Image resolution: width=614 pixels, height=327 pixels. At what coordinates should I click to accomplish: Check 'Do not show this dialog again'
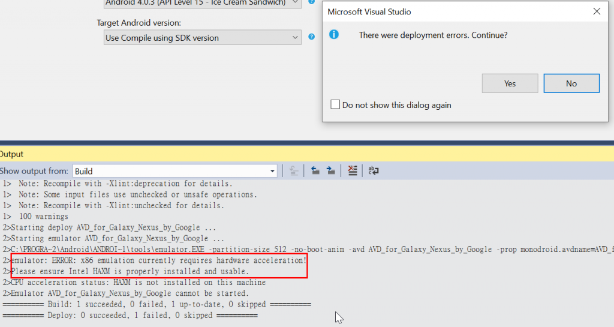[335, 104]
